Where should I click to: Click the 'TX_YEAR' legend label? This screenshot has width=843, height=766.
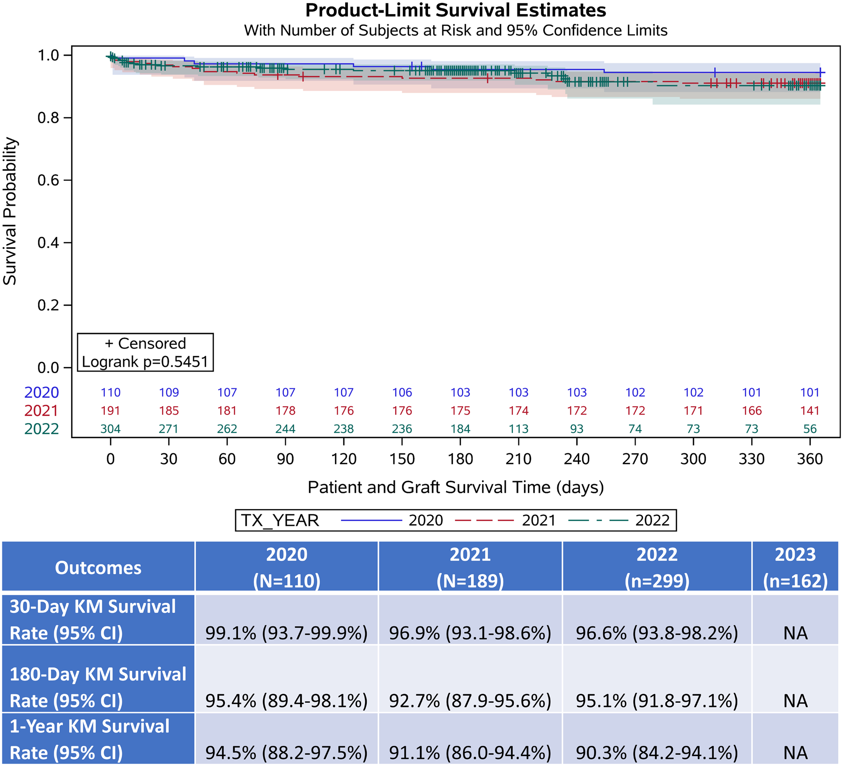[x=280, y=521]
